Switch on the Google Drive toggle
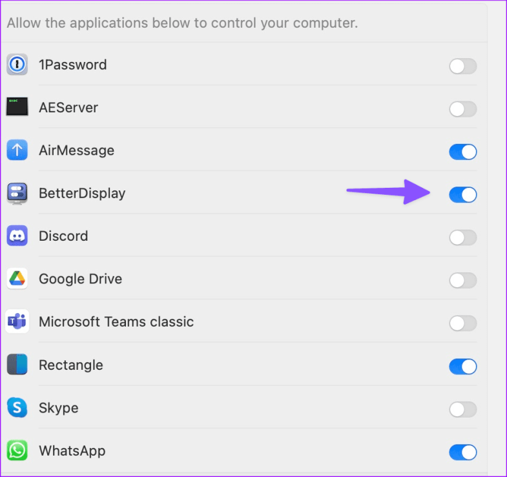The image size is (507, 477). (x=462, y=280)
